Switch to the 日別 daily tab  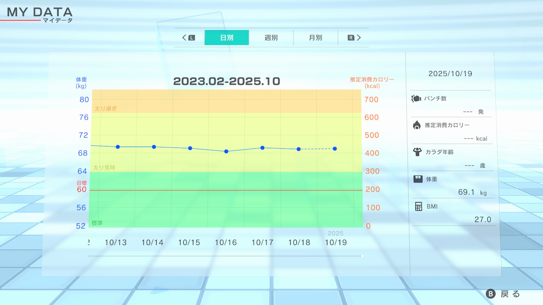click(227, 38)
